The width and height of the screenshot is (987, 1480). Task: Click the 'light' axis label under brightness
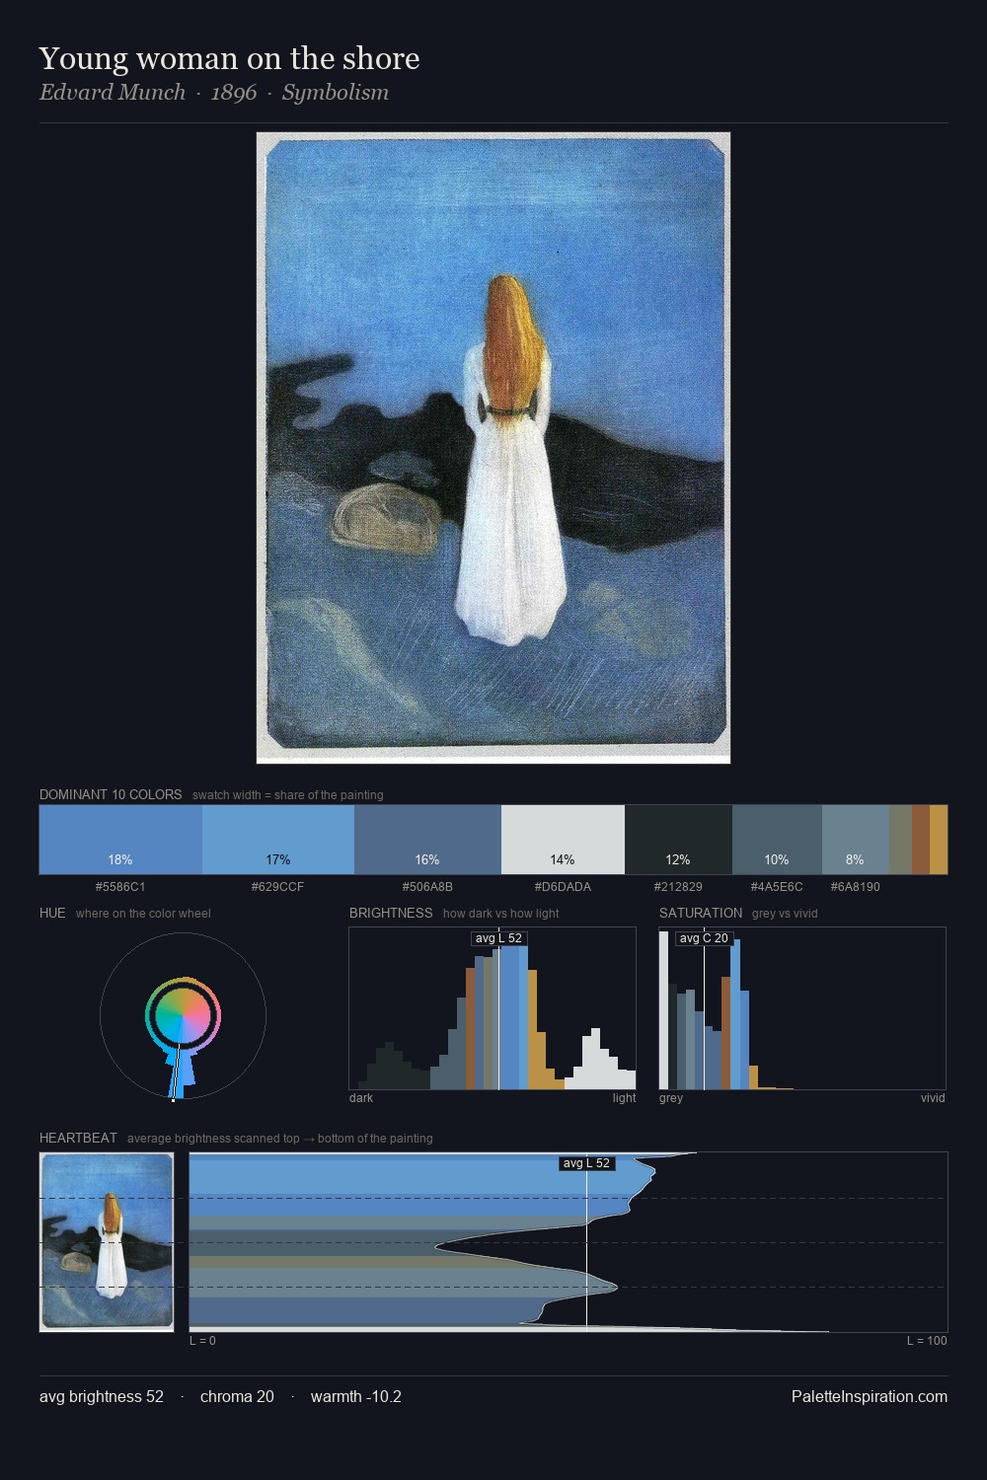(x=625, y=1098)
